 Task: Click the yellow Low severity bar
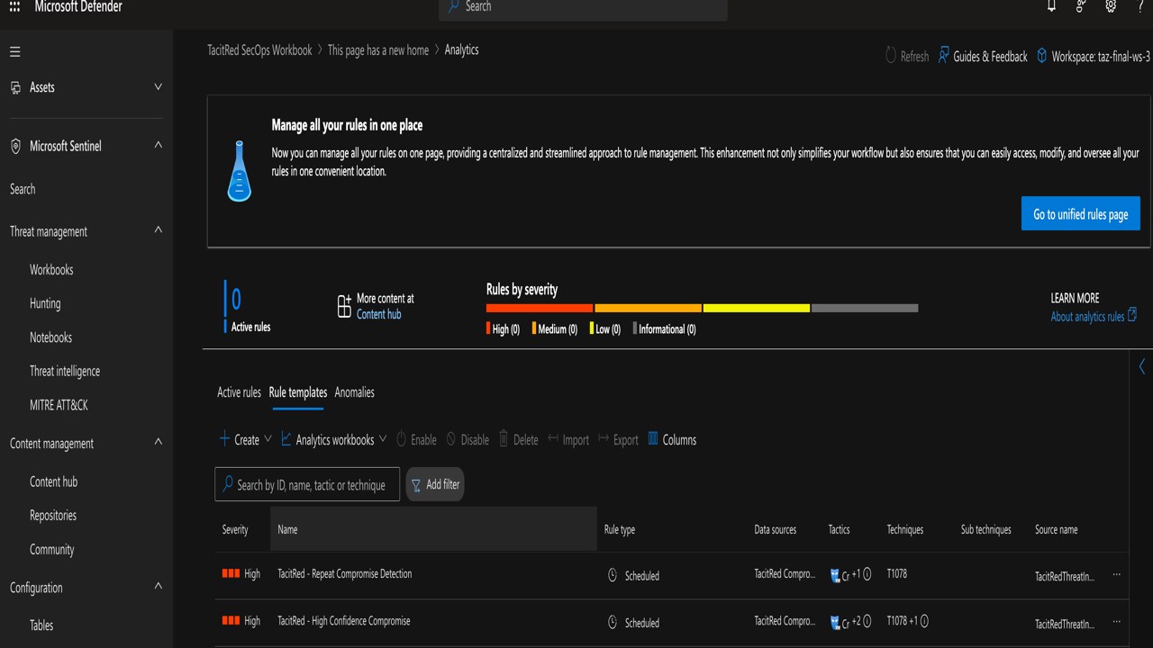point(756,308)
